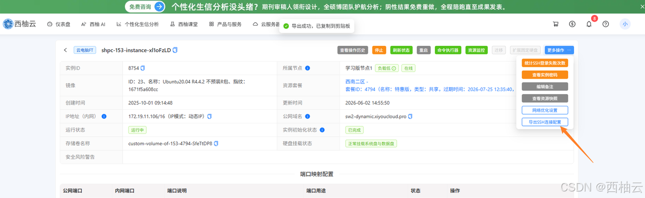Click the disabled 迁移 button

tap(499, 50)
